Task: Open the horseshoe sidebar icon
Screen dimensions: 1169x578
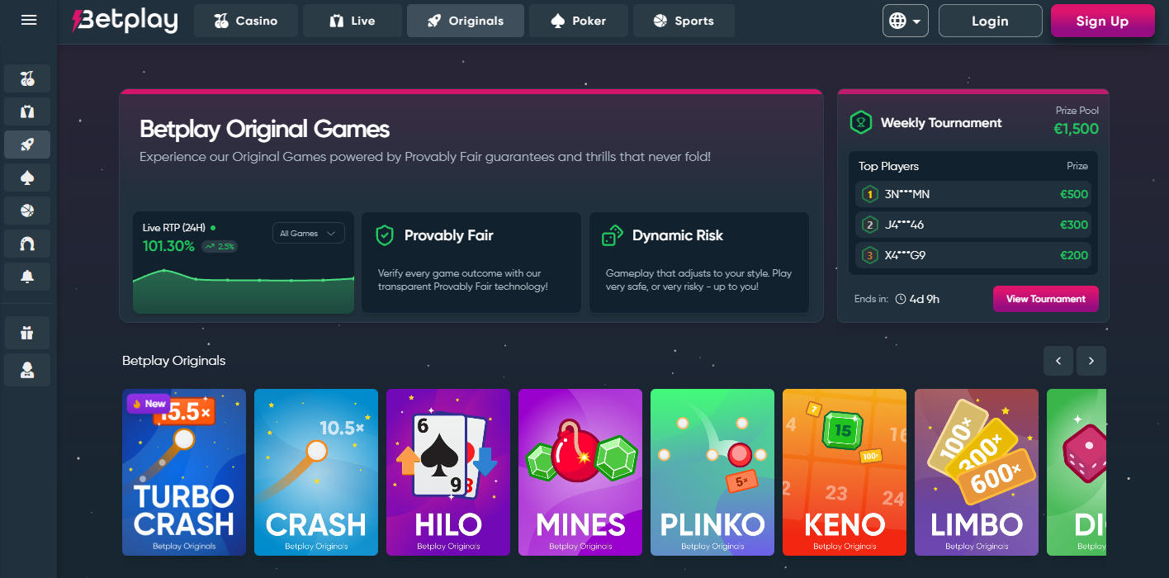Action: [27, 244]
